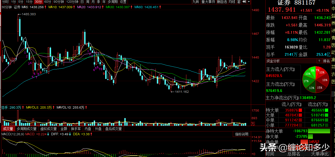Screen dimensions: 335x157
Task: Select the 15分 timeframe
Action: click(29, 2)
